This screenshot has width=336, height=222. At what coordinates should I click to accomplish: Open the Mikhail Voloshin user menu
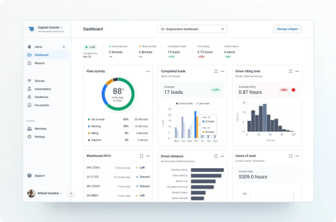tap(50, 193)
